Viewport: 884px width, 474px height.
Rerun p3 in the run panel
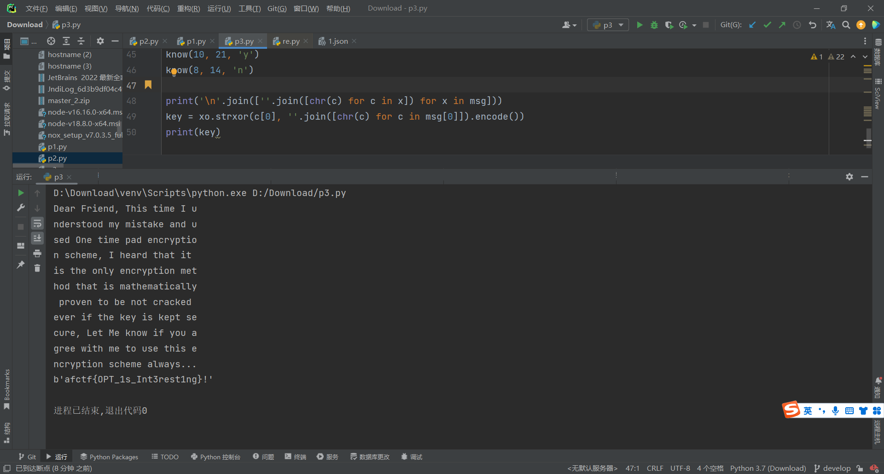point(21,193)
